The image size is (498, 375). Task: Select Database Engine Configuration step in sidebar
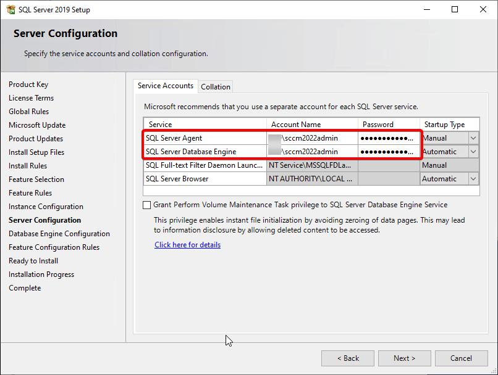pos(59,234)
